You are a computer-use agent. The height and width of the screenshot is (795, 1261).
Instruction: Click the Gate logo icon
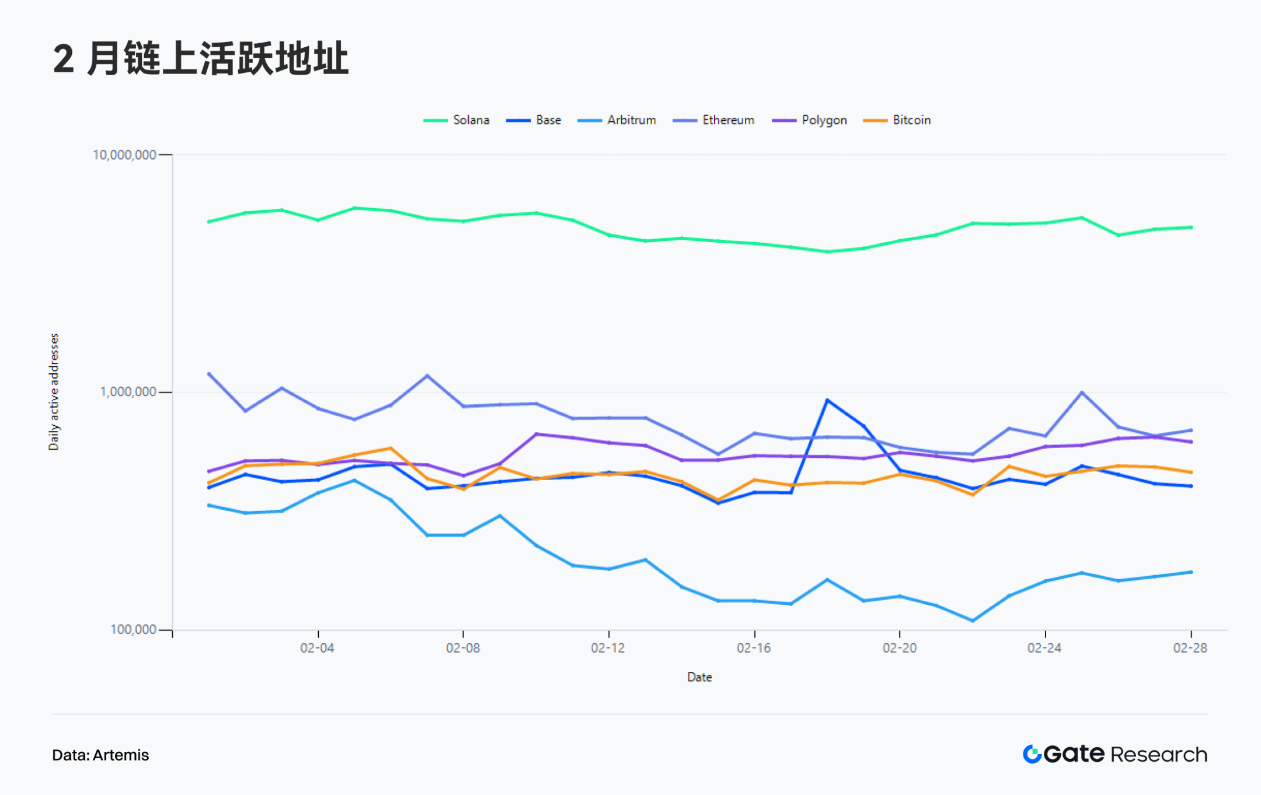click(1032, 754)
